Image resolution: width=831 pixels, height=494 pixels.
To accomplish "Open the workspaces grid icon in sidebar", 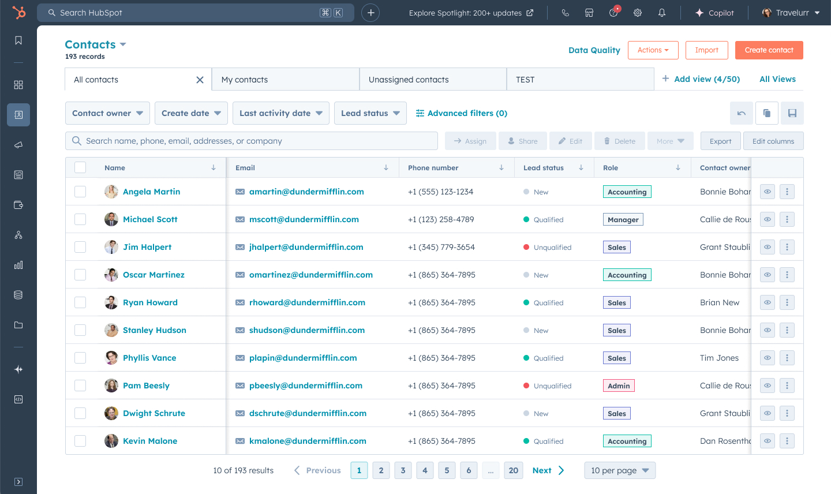I will coord(18,85).
